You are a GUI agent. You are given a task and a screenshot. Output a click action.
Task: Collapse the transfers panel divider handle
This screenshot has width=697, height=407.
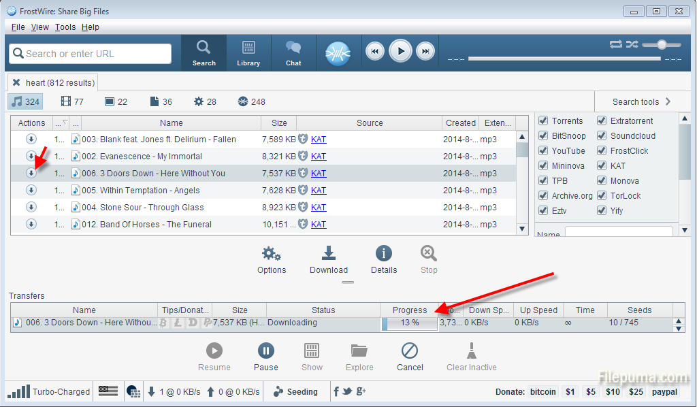[x=347, y=282]
